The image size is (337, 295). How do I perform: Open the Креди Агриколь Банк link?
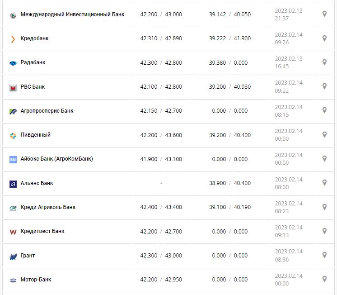pos(48,207)
